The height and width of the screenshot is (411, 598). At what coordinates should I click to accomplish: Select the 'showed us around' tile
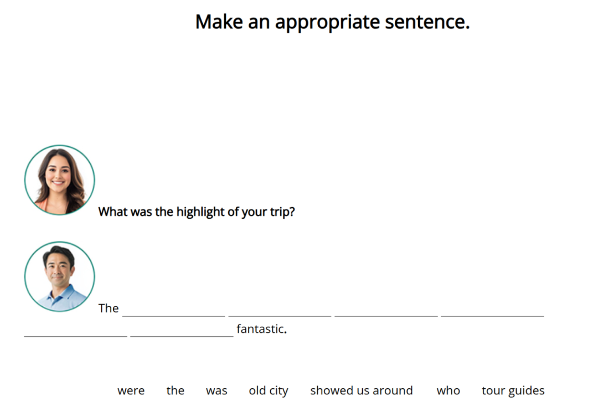coord(361,391)
